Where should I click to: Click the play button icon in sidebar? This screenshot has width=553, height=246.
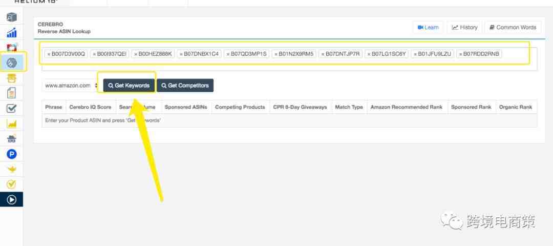click(11, 199)
